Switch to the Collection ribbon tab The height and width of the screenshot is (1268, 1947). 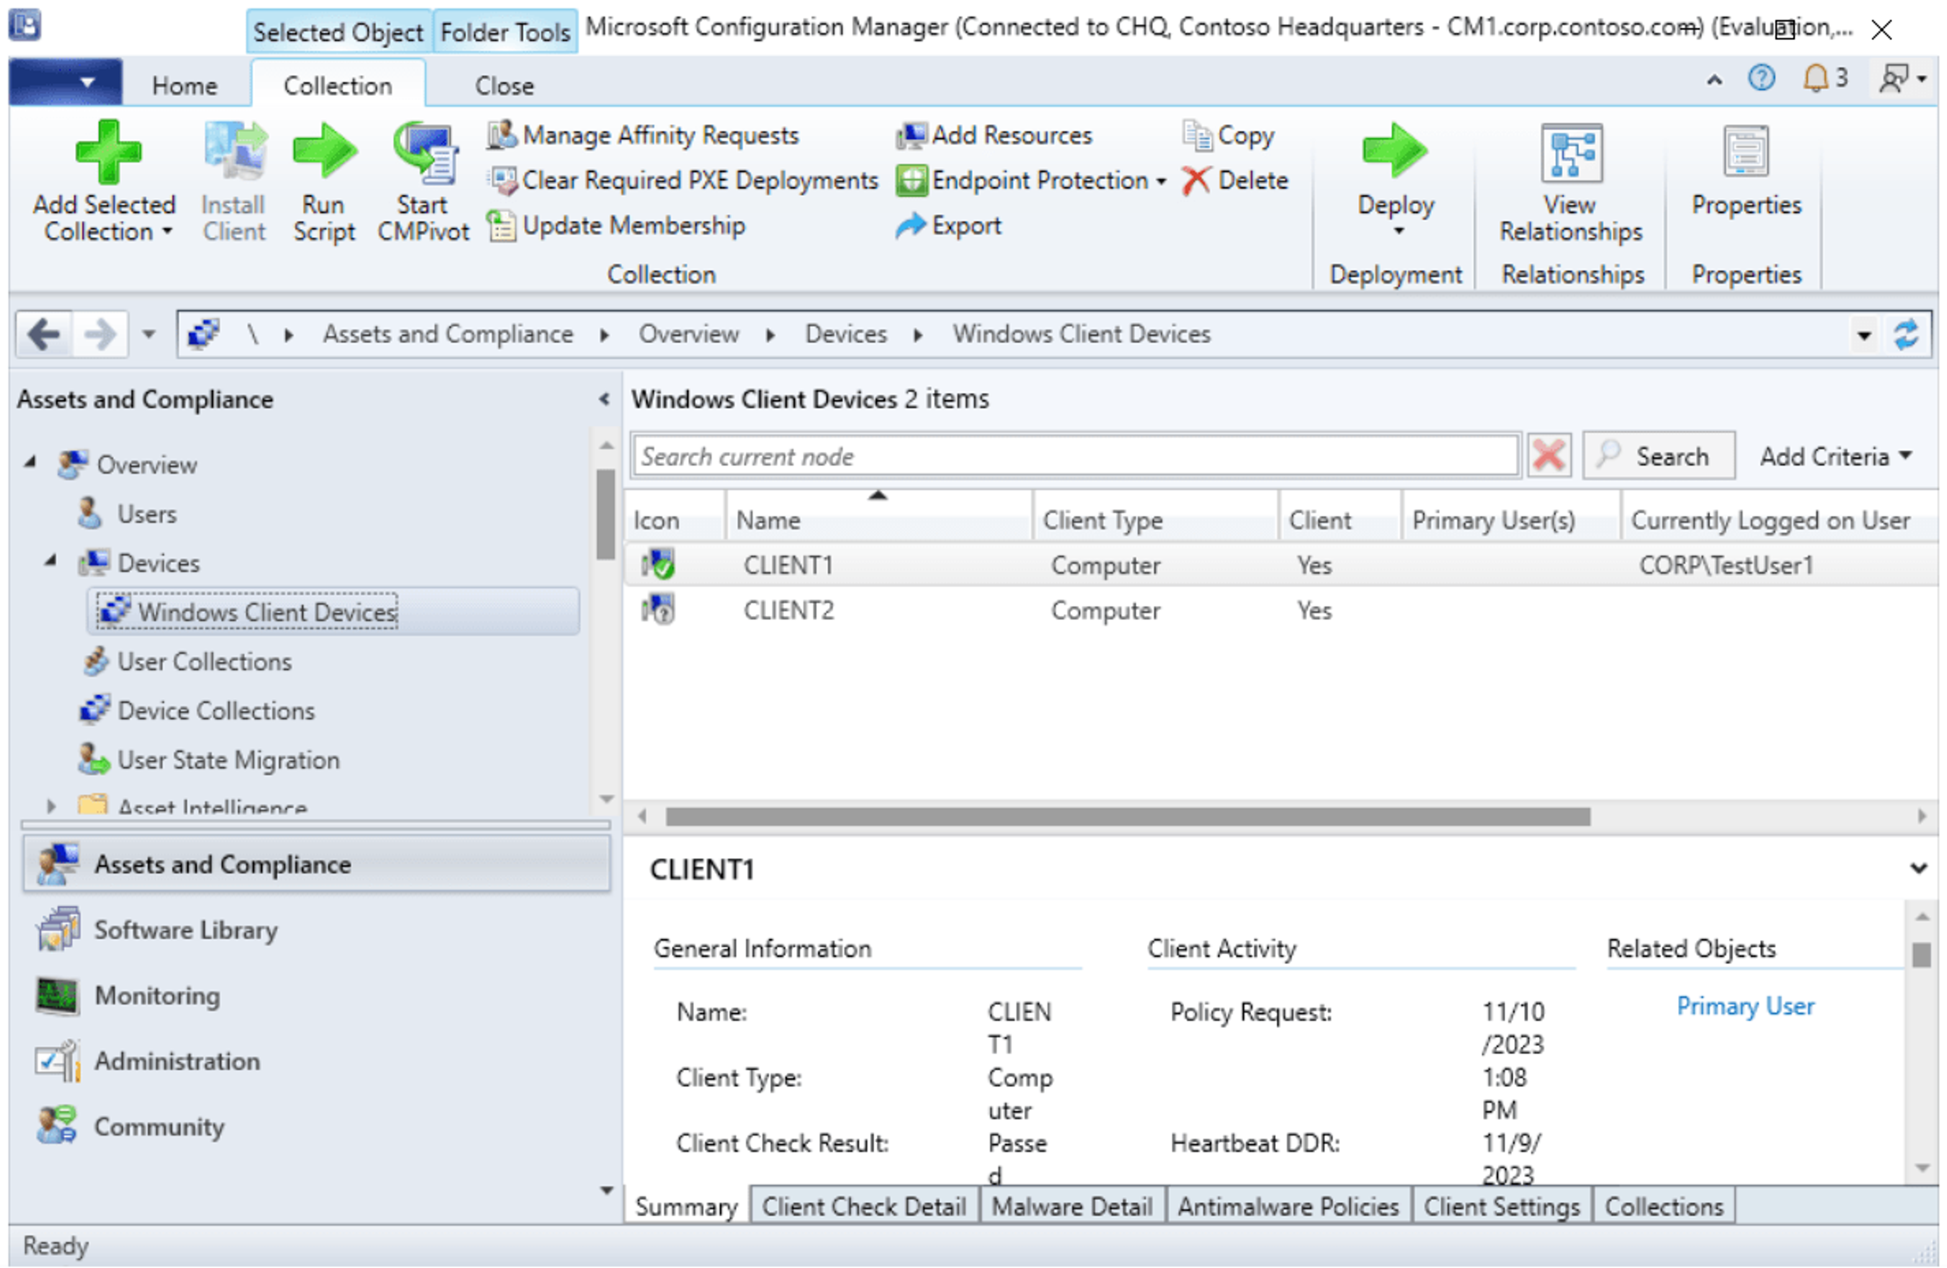(338, 86)
